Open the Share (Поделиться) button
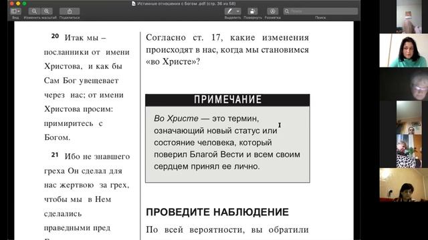This screenshot has width=428, height=240. click(x=70, y=11)
